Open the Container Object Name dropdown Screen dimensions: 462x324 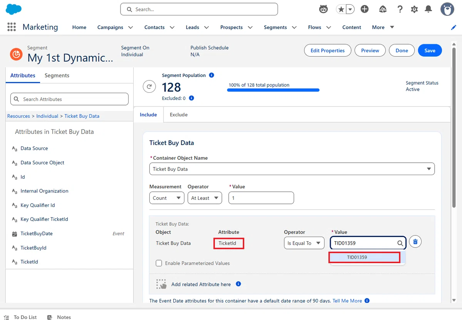[x=292, y=169]
